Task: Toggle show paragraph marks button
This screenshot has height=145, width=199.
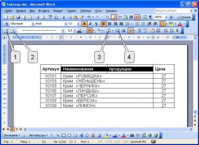Action: tap(150, 17)
